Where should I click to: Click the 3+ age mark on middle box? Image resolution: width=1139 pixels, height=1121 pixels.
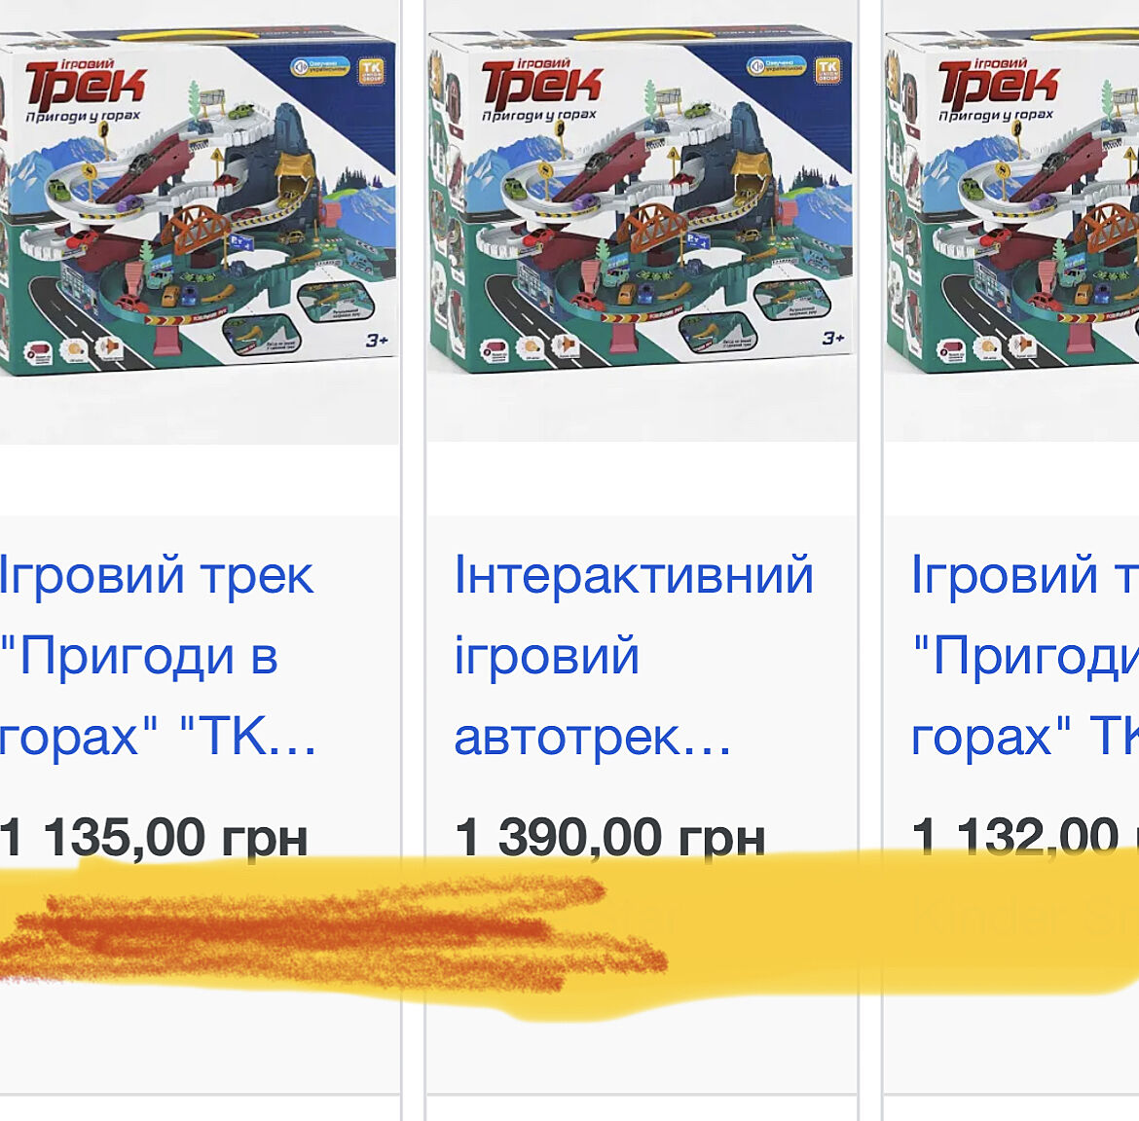[832, 338]
